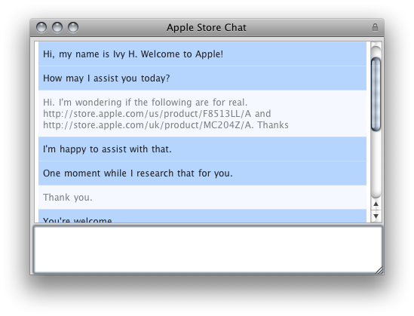The height and width of the screenshot is (316, 414).
Task: Select the 'I'm happy to assist' message
Action: (x=202, y=149)
